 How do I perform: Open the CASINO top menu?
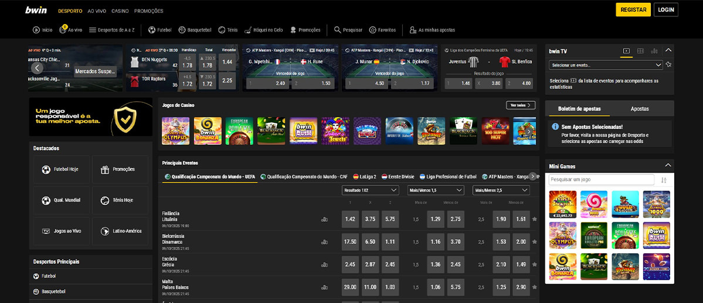pyautogui.click(x=120, y=11)
